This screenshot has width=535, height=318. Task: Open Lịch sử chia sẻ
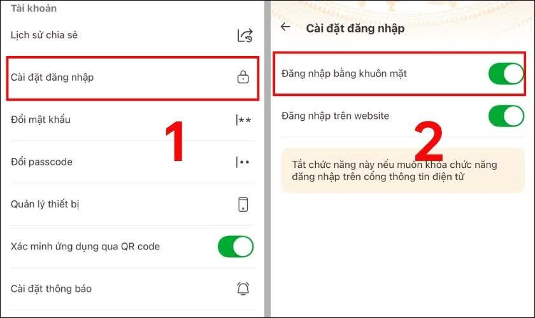132,35
